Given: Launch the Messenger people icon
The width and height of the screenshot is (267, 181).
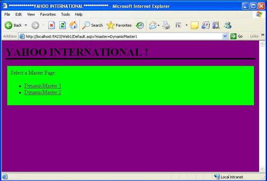Looking at the screenshot, I should (228, 25).
